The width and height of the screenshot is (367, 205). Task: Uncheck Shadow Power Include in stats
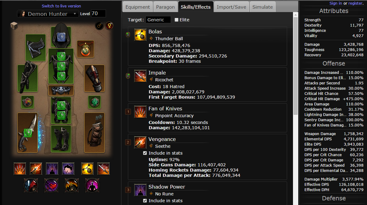pos(145,201)
